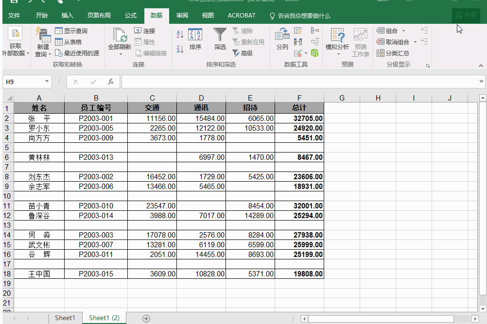Expand the Ungroup (取消组合) dropdown arrow
Viewport: 487px width, 324px height.
pyautogui.click(x=415, y=42)
